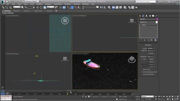Toggle the Auto Key button
Screen dimensions: 180x101
coord(138,97)
